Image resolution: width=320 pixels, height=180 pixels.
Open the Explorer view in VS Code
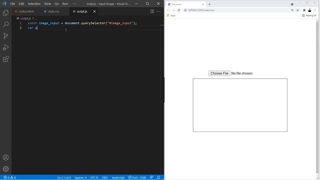click(5, 13)
